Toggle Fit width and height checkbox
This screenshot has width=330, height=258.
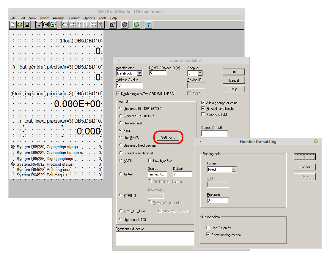coord(203,108)
